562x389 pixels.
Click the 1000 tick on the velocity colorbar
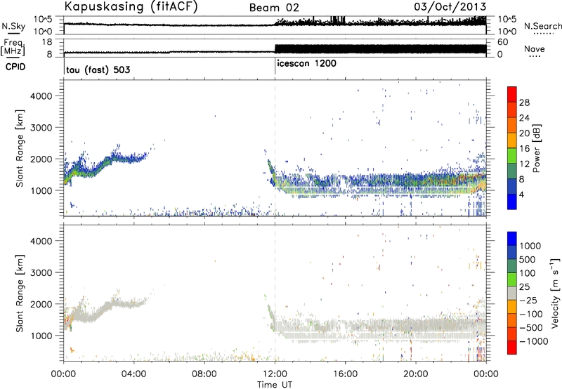coord(530,246)
